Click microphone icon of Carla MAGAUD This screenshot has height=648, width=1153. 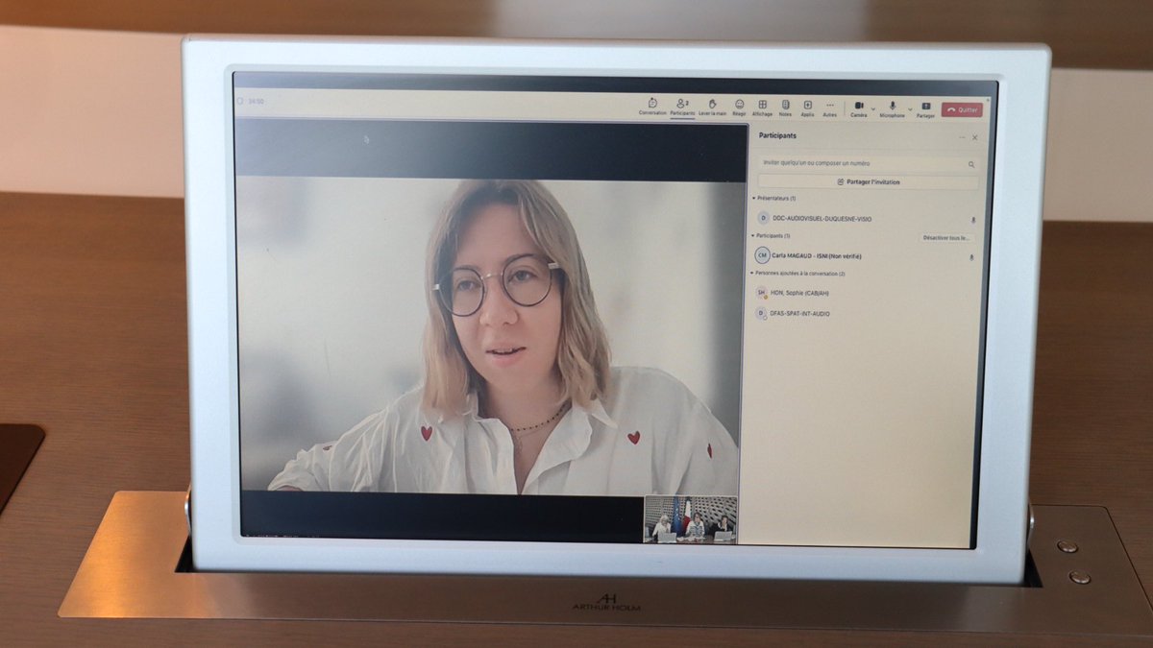(971, 257)
